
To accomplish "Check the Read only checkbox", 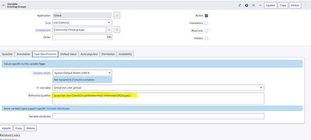I will click(206, 31).
